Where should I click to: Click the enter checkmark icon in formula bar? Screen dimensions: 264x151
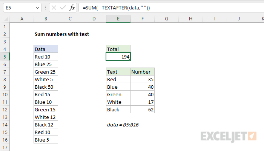[x=63, y=8]
